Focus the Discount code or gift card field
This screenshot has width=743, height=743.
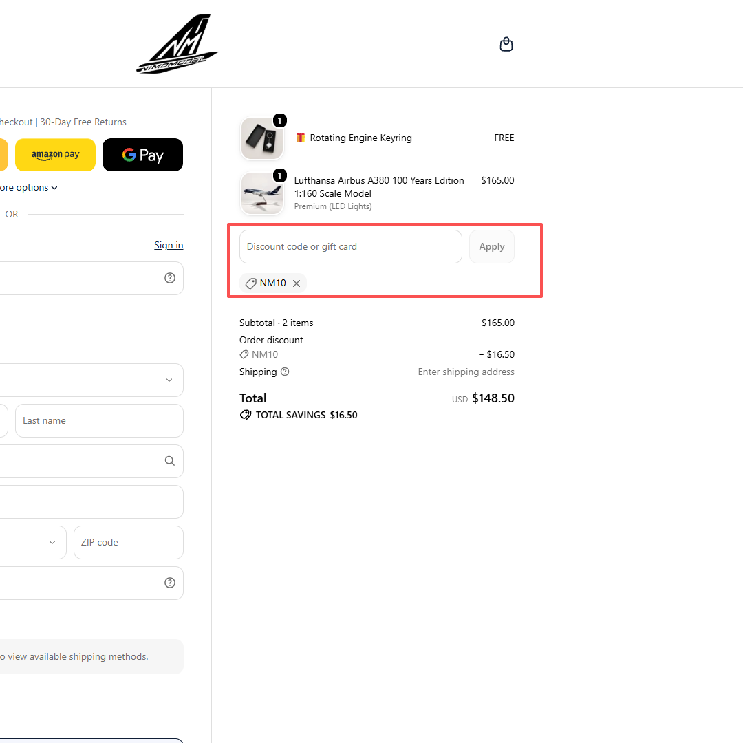click(351, 247)
